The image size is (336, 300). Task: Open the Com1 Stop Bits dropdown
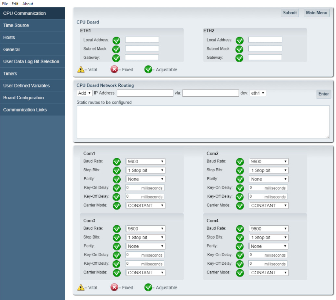146,170
